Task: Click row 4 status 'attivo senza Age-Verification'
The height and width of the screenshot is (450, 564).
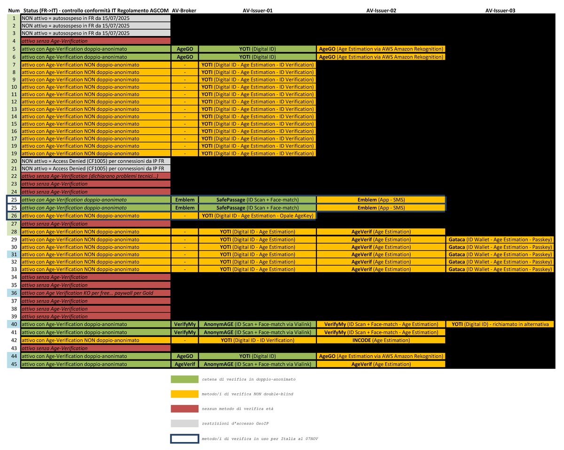Action: (x=95, y=41)
